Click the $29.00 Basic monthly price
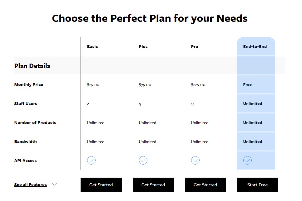The image size is (302, 201). coord(93,85)
